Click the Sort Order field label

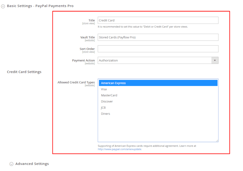(87, 49)
